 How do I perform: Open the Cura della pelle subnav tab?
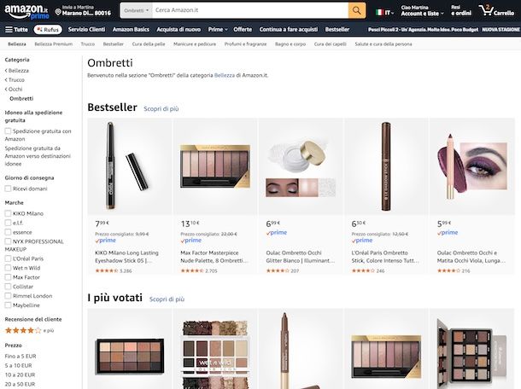(x=149, y=44)
